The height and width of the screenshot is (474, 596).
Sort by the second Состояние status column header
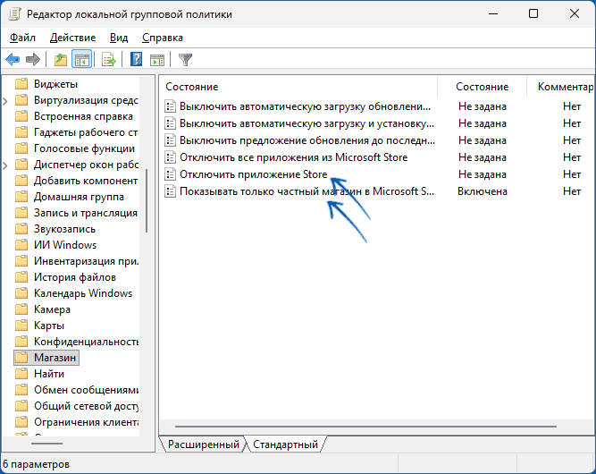482,87
